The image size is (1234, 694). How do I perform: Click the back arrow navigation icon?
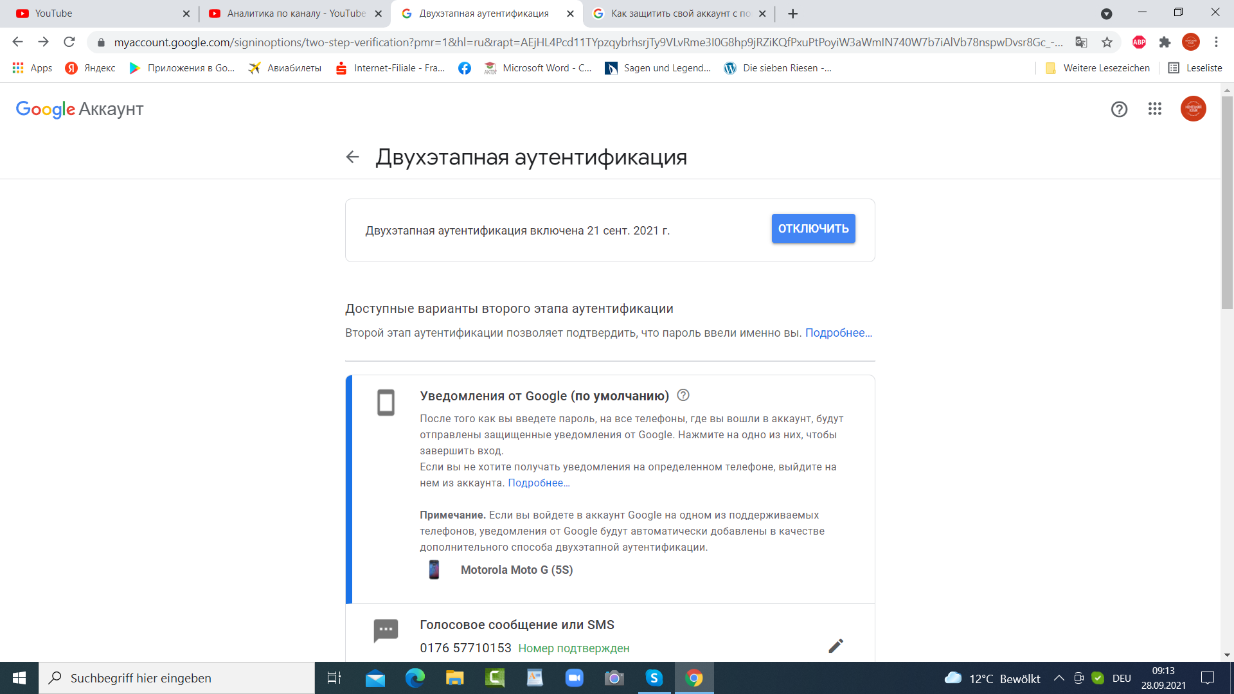(x=352, y=157)
